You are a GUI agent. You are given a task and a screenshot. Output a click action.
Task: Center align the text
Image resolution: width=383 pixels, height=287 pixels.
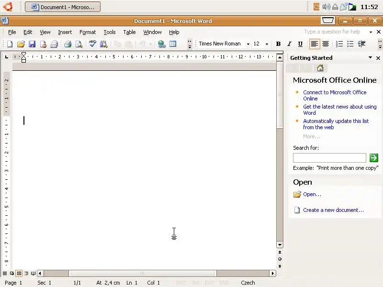[x=326, y=44]
